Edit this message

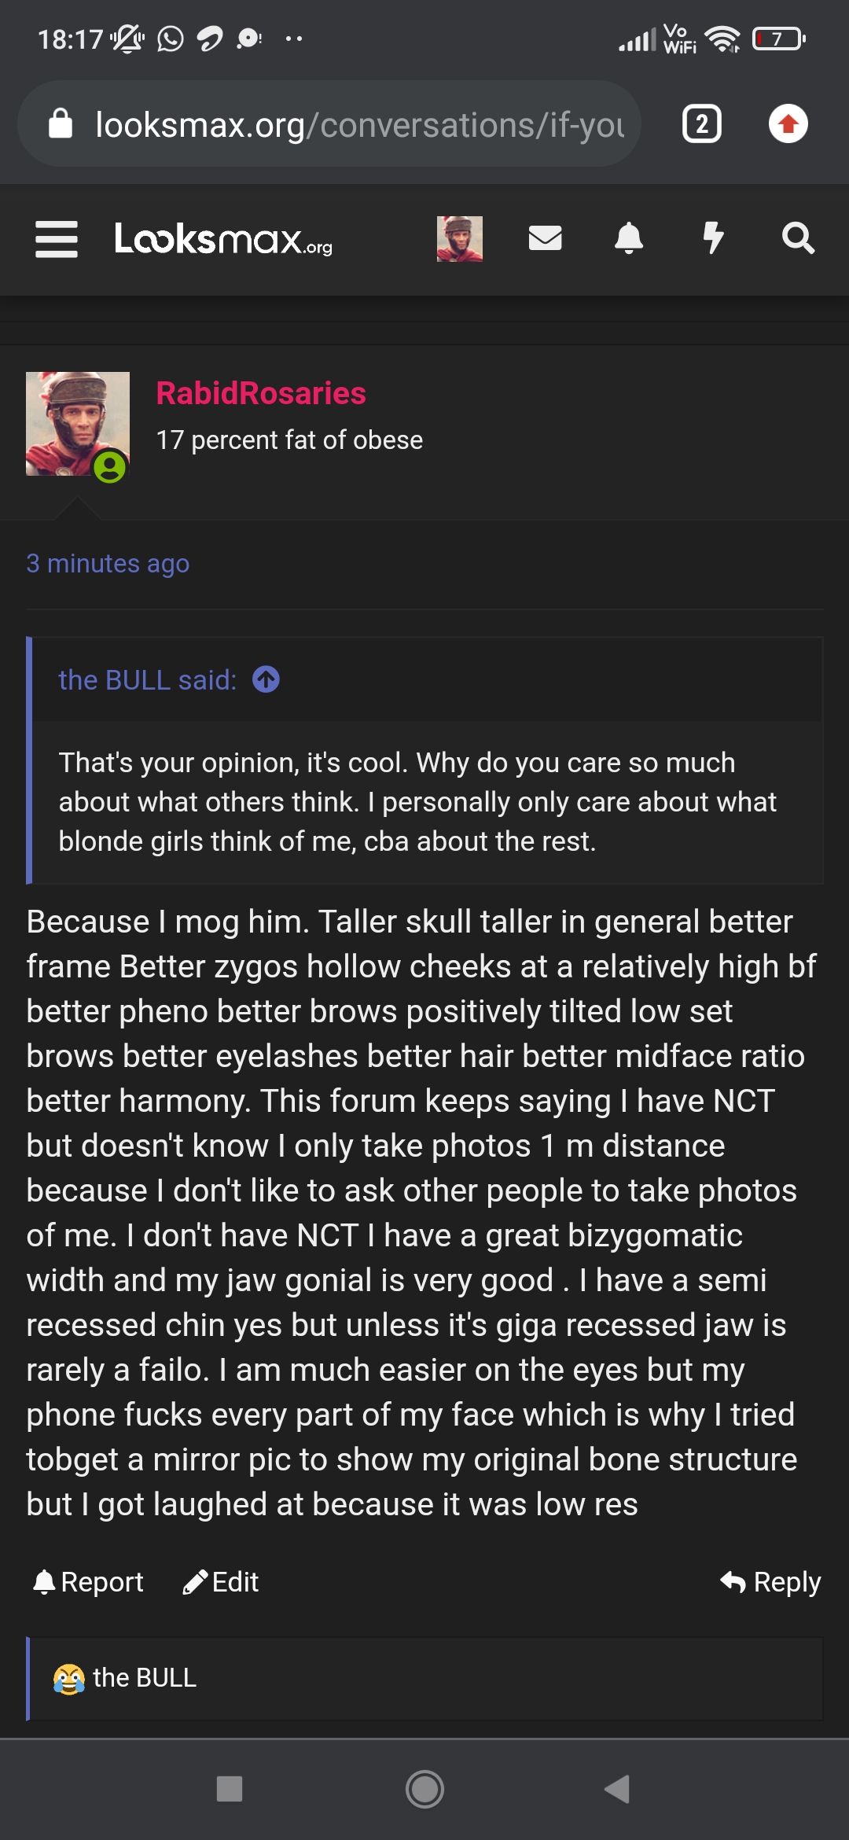pyautogui.click(x=220, y=1582)
